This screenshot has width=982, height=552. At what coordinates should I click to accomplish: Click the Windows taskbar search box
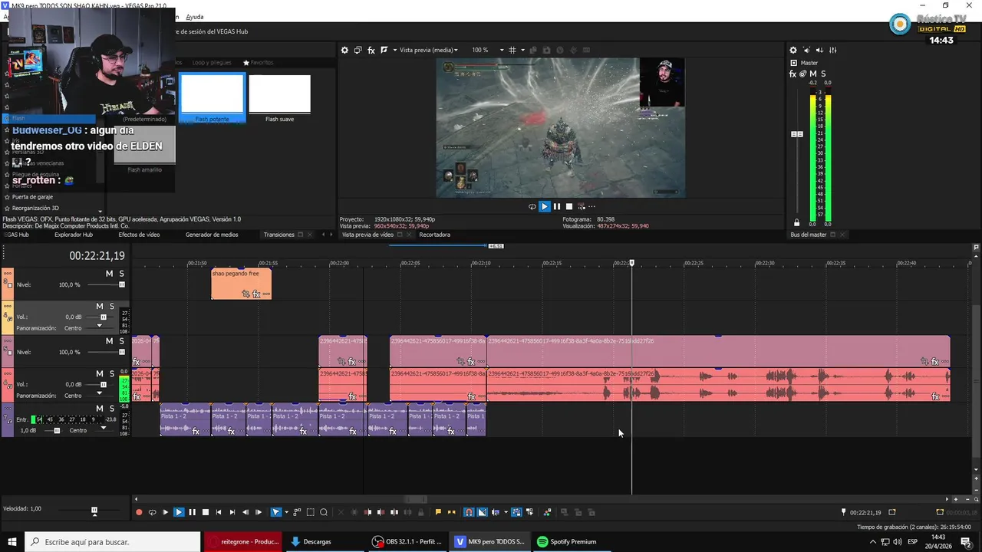112,541
